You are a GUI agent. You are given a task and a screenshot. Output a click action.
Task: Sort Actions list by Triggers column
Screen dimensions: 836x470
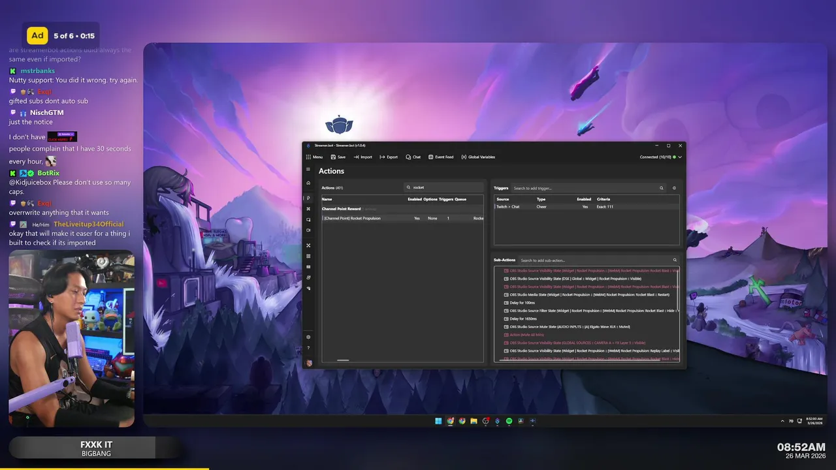click(446, 199)
